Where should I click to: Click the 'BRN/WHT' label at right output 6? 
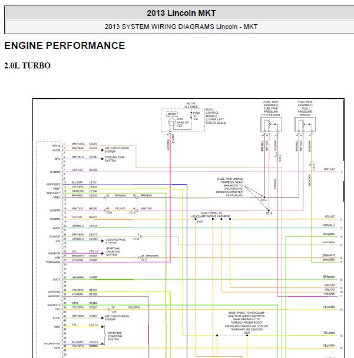pyautogui.click(x=329, y=255)
